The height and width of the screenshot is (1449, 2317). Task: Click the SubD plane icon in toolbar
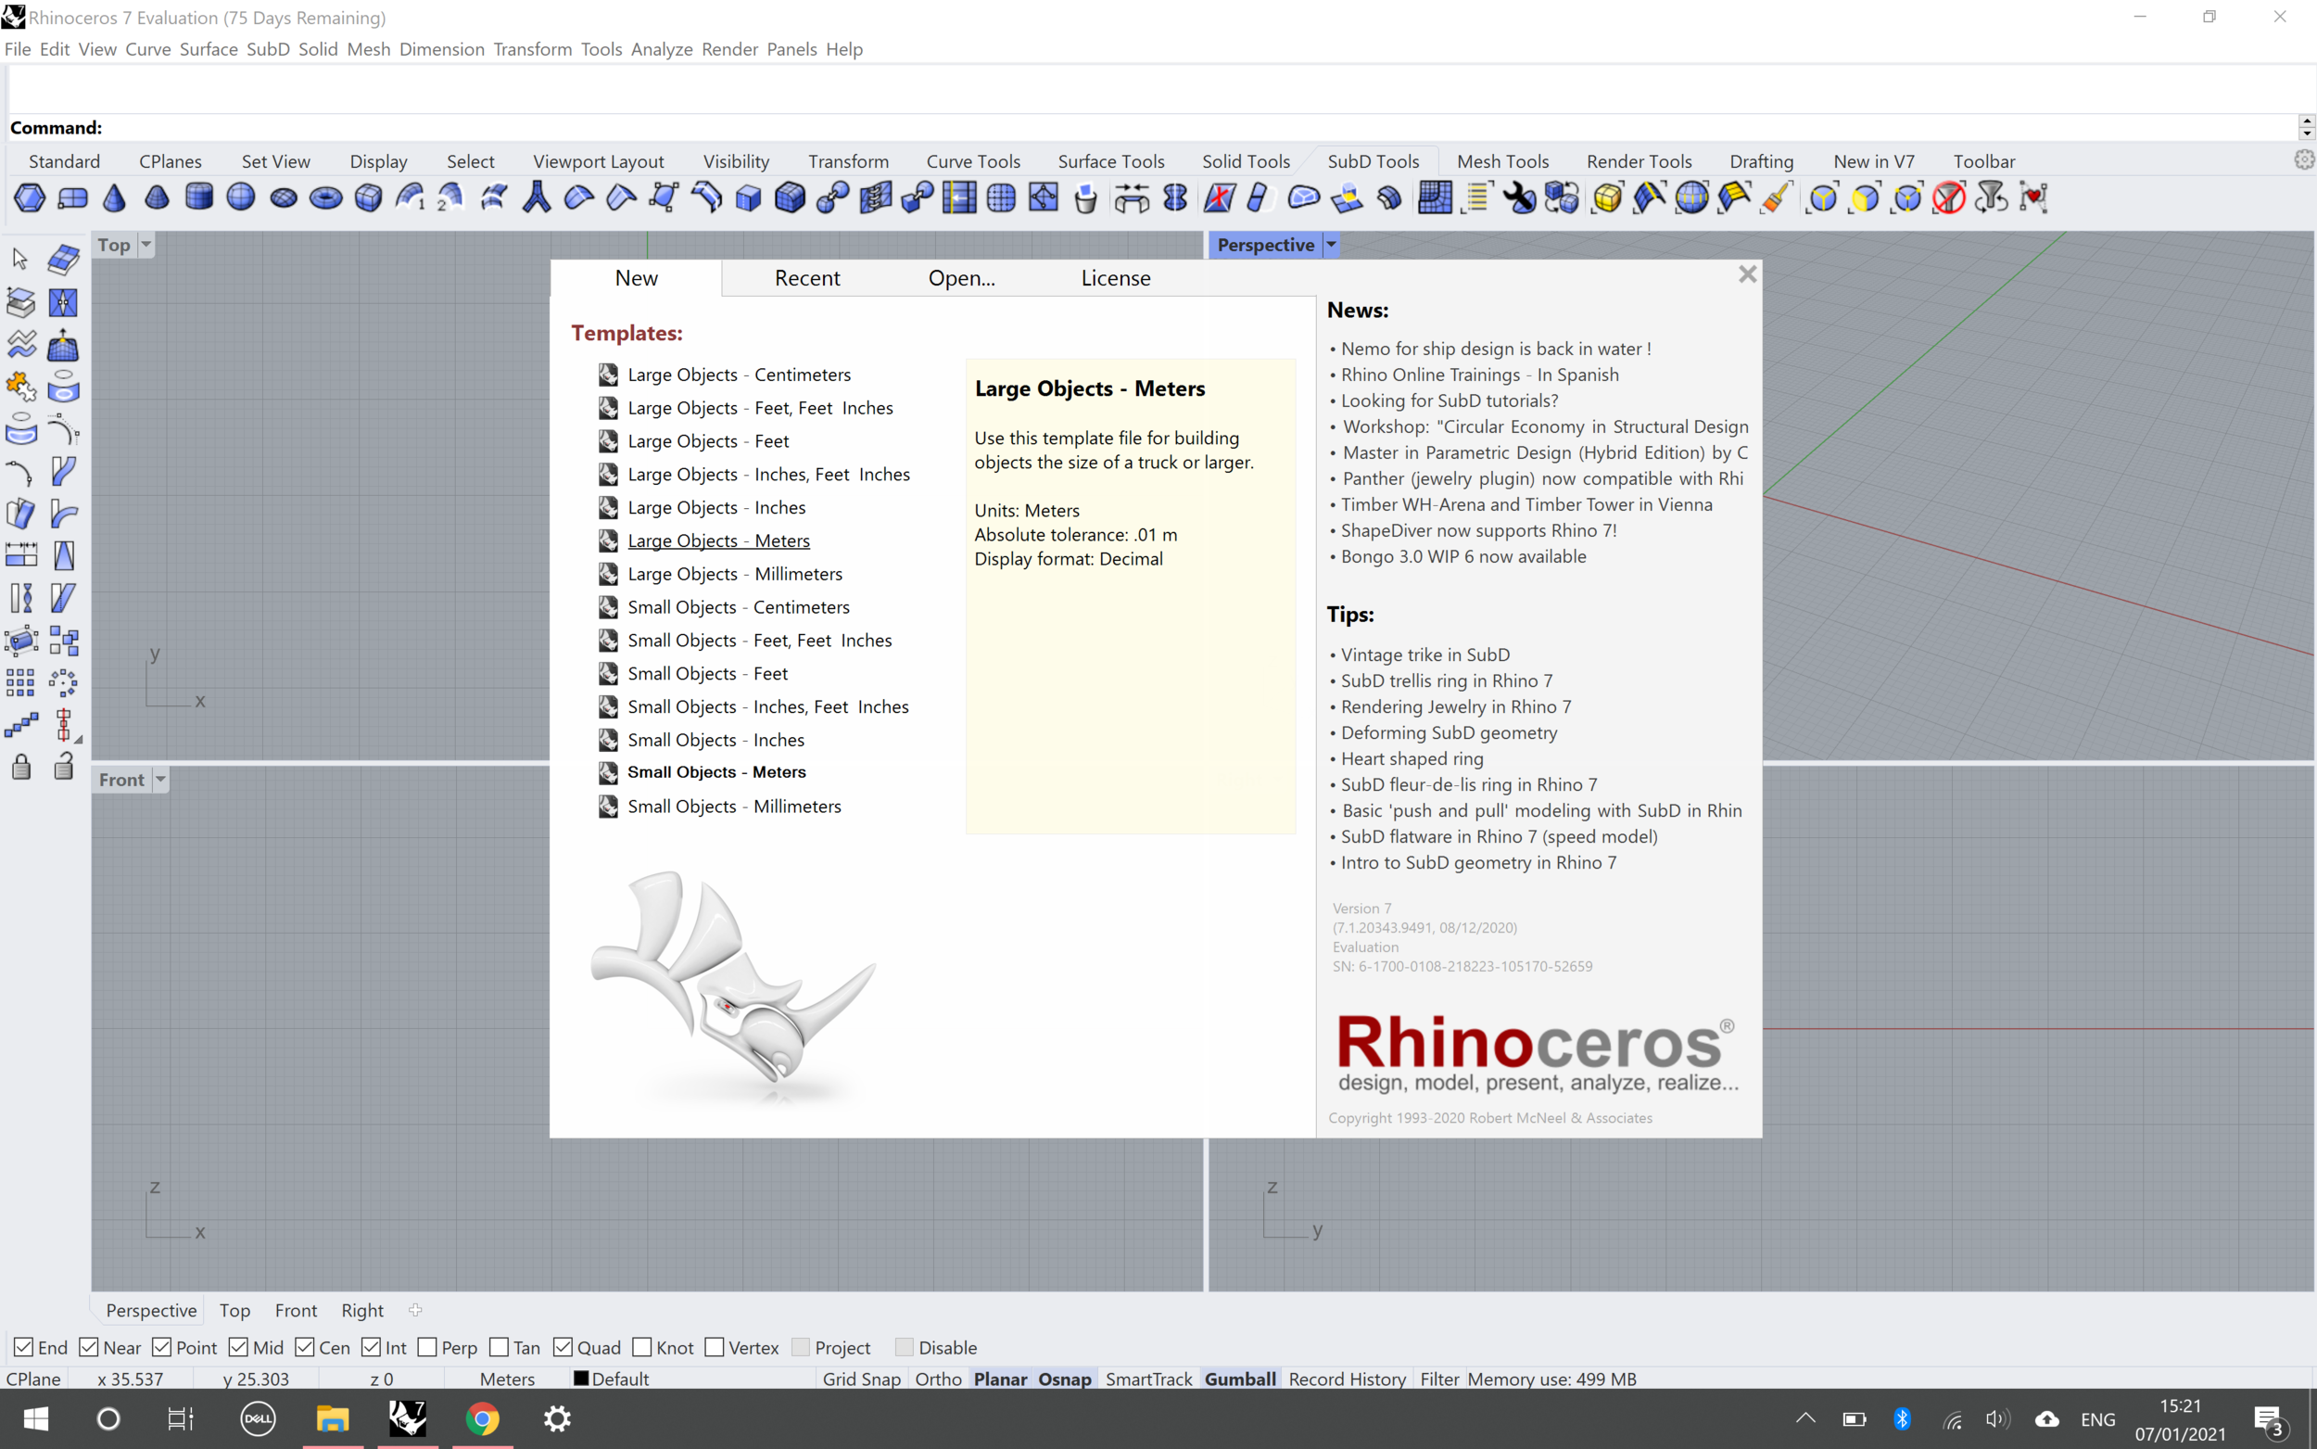coord(72,198)
